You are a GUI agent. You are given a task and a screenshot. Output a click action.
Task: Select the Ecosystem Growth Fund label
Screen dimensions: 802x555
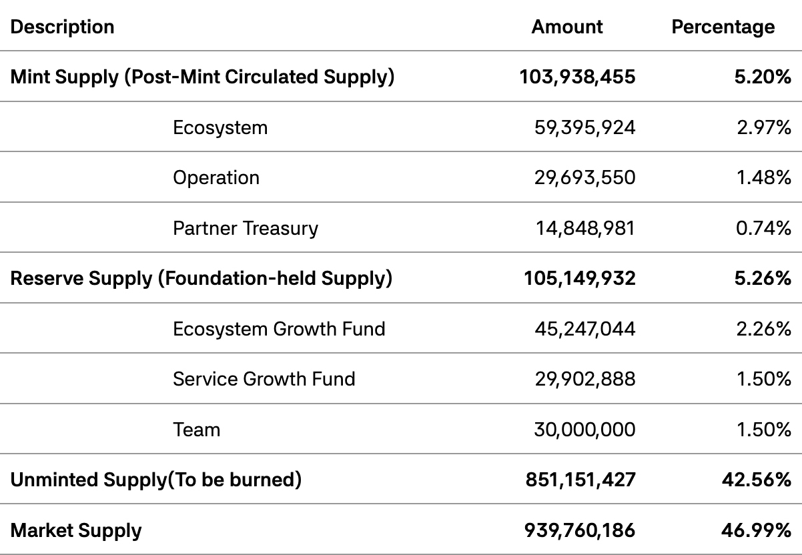tap(279, 329)
